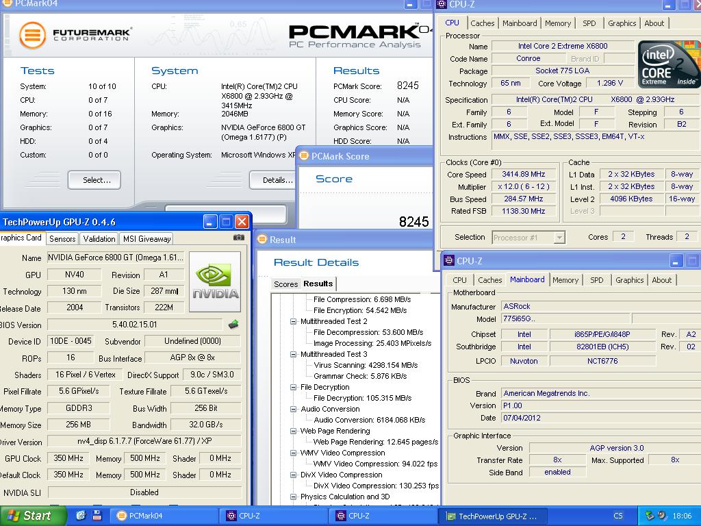Collapse the DivX Video Compression node
Screen dimensions: 701x526
pos(293,475)
